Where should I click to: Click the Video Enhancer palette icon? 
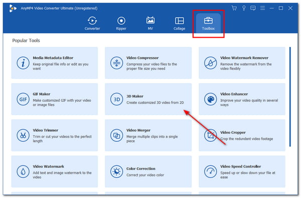tap(210, 99)
